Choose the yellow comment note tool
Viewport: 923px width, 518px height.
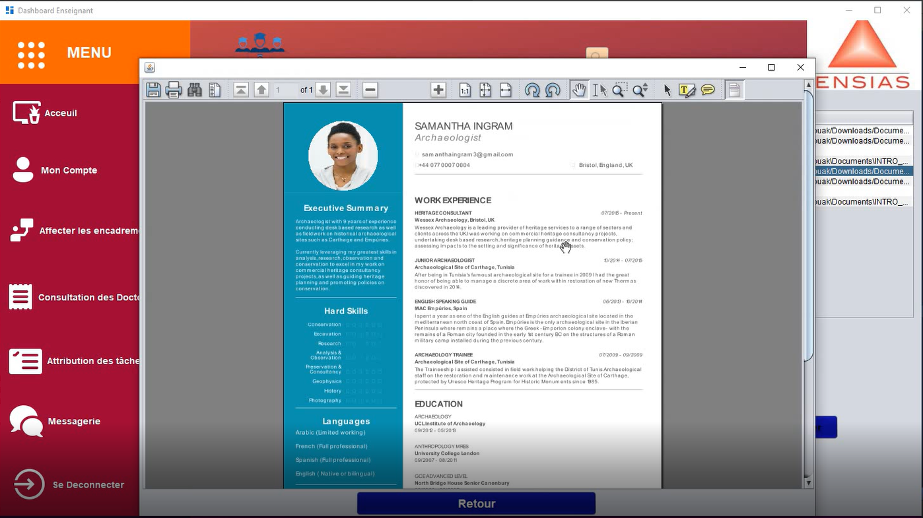[x=708, y=90]
